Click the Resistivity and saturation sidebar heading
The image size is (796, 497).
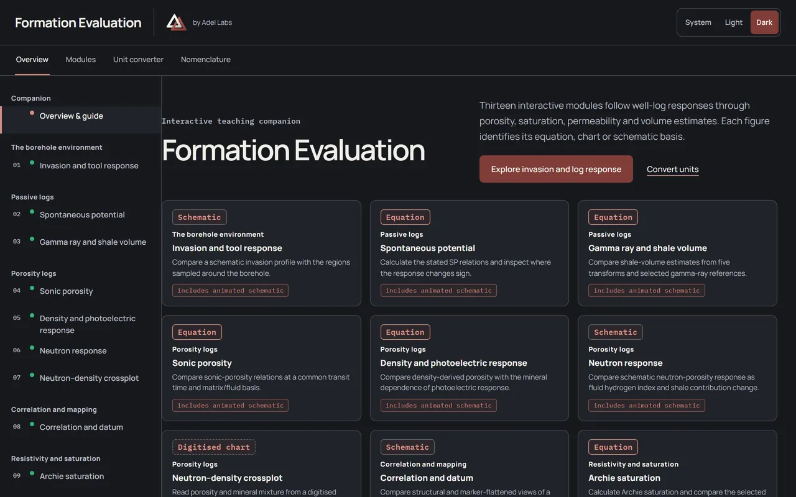(x=56, y=458)
